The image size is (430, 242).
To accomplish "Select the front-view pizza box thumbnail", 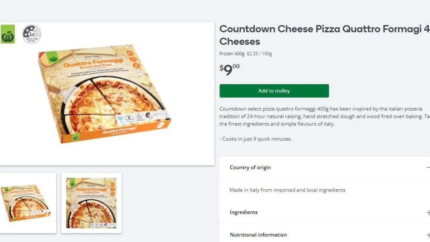I will click(91, 203).
